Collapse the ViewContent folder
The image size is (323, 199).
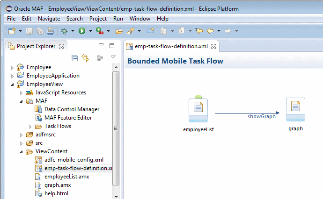(21, 152)
